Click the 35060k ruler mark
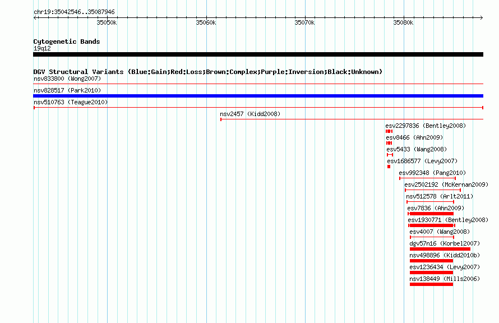Screen dimensions: 499x323 (206, 22)
